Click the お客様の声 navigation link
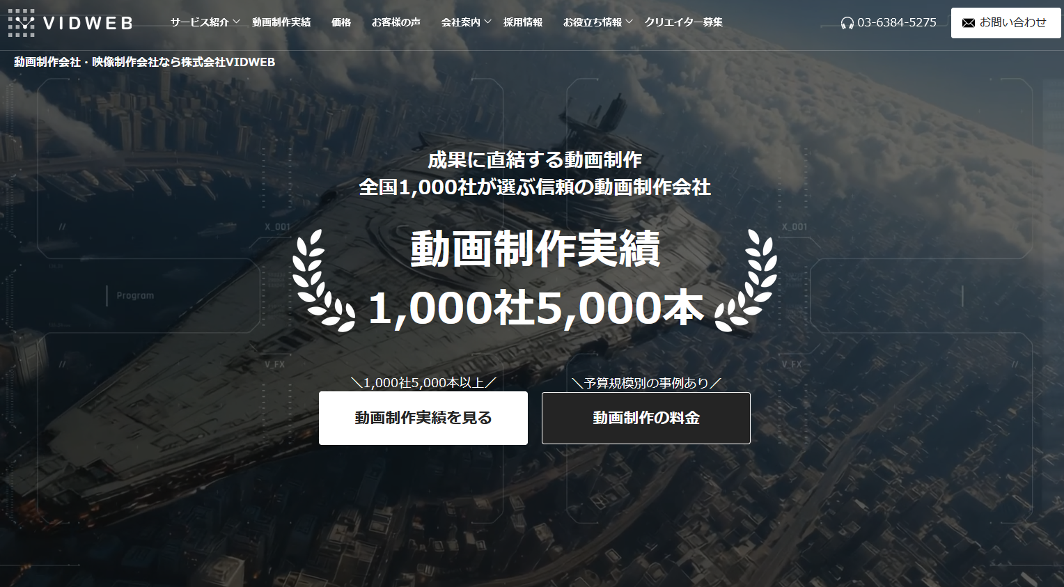Image resolution: width=1064 pixels, height=587 pixels. pyautogui.click(x=397, y=22)
